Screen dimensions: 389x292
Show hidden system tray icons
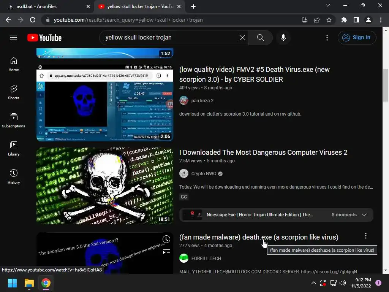[313, 283]
